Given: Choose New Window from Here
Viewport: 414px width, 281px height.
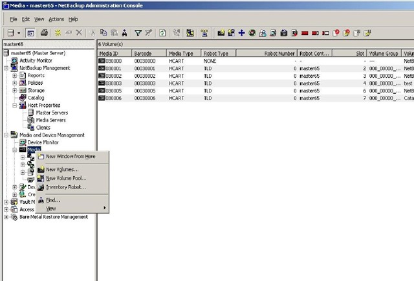Looking at the screenshot, I should [72, 157].
